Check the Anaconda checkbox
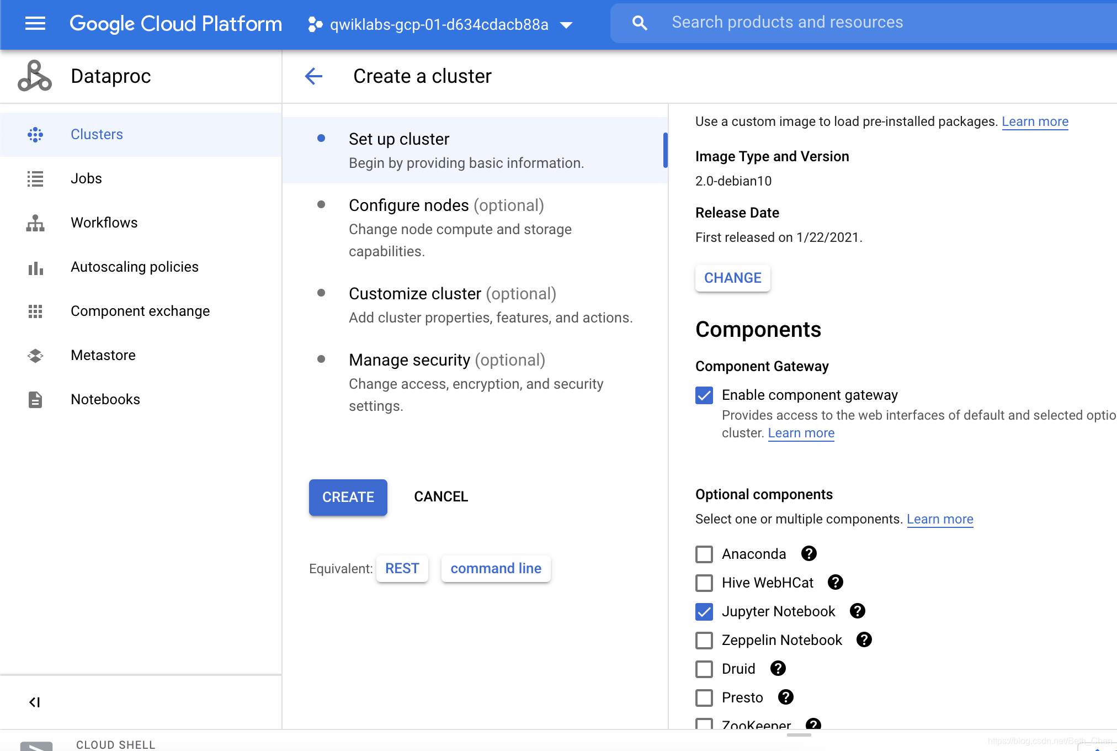 (704, 554)
